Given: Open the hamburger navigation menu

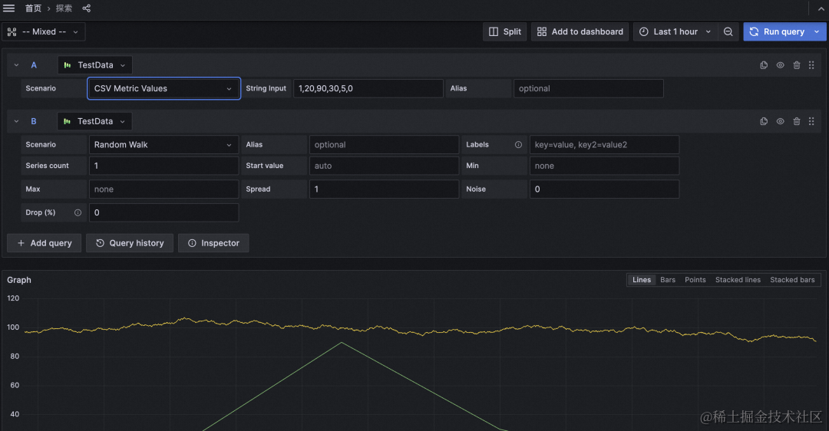Looking at the screenshot, I should coord(9,8).
